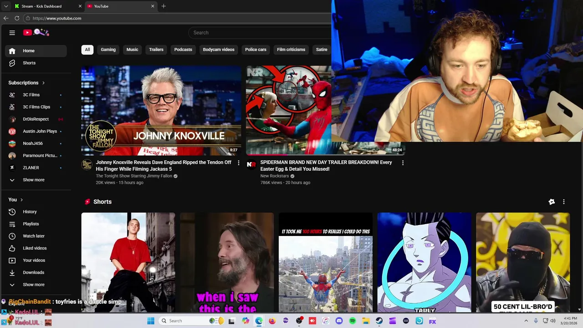Open Downloads in the sidebar
Screen dimensions: 583x328
(36, 272)
